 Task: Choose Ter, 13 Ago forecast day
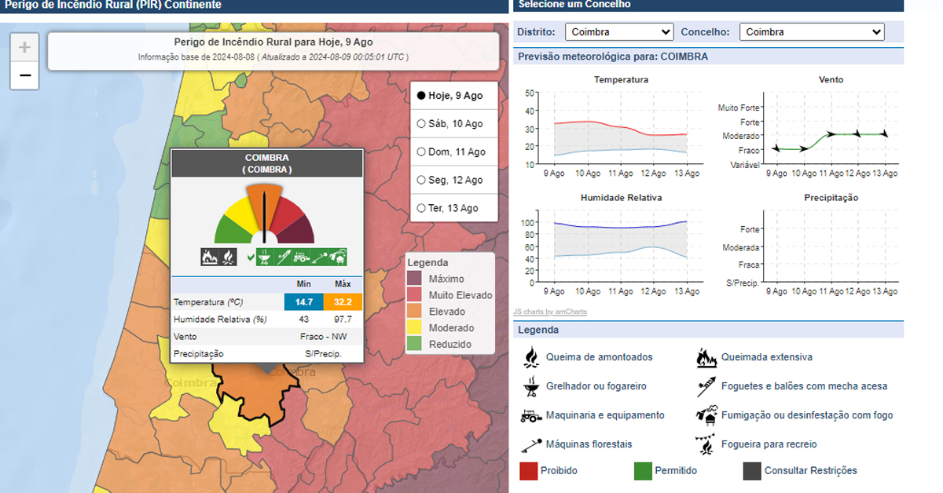tap(421, 209)
